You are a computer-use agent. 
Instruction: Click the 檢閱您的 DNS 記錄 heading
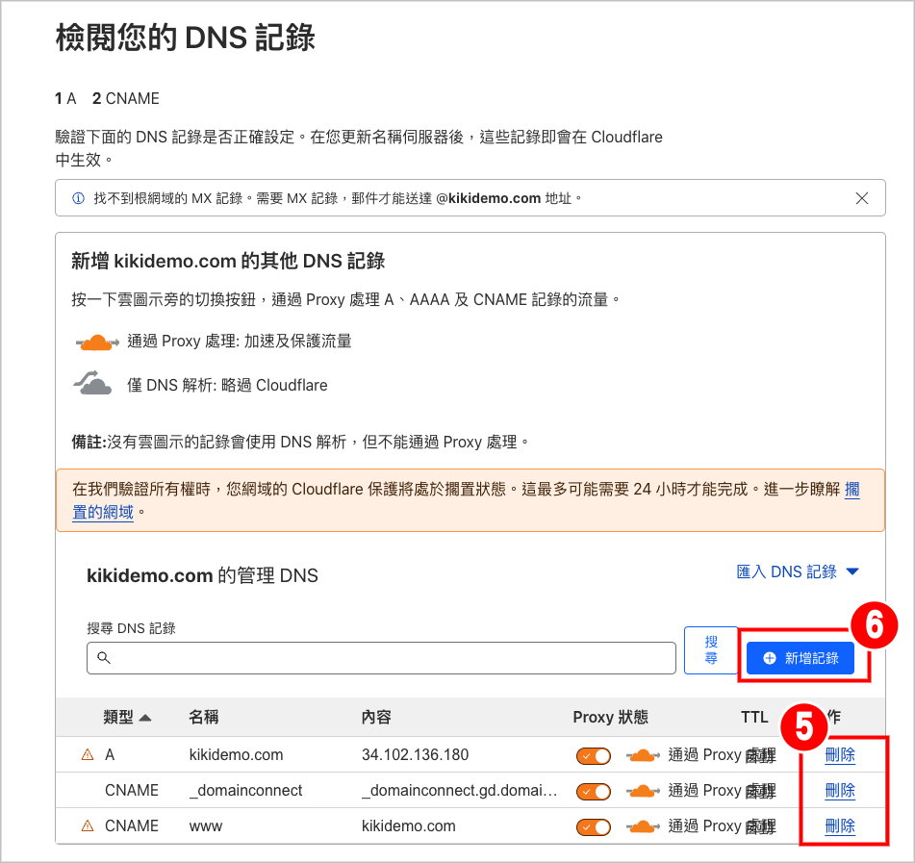point(186,38)
